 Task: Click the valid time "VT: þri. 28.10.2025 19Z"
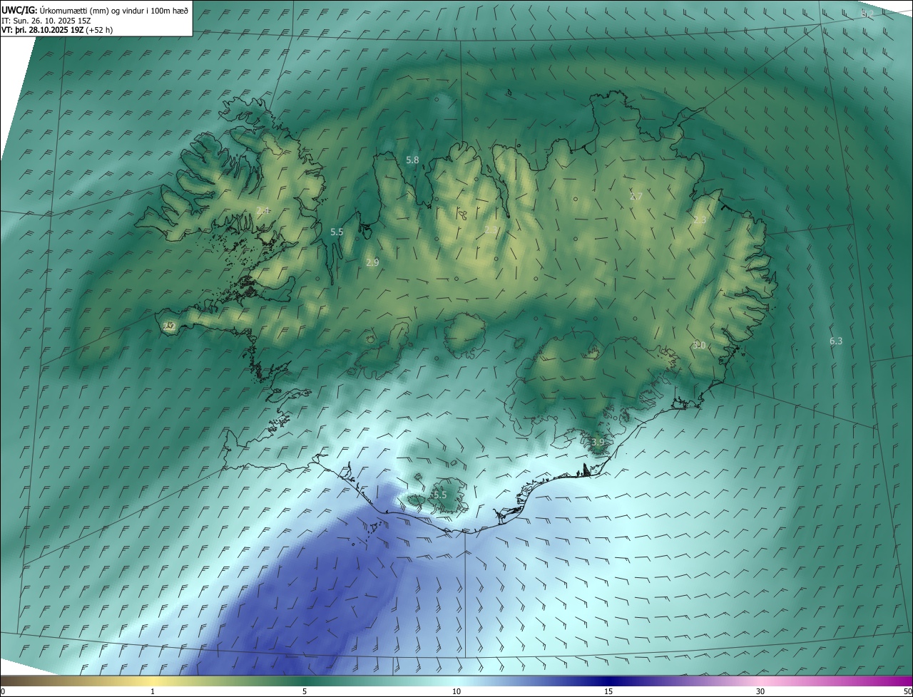click(x=43, y=30)
